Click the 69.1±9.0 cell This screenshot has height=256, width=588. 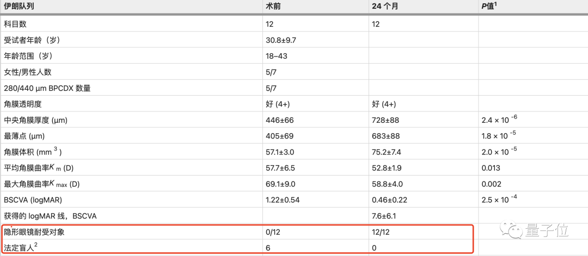(x=281, y=184)
